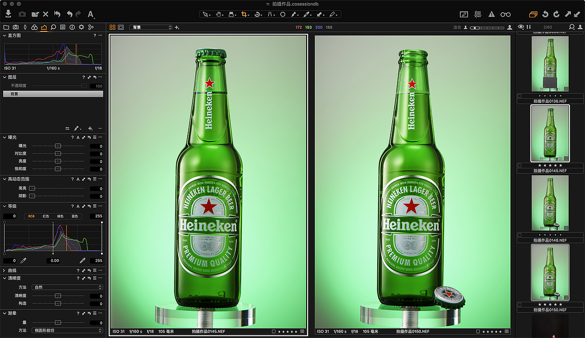Select the Straighten tool
The height and width of the screenshot is (338, 585).
(x=258, y=14)
